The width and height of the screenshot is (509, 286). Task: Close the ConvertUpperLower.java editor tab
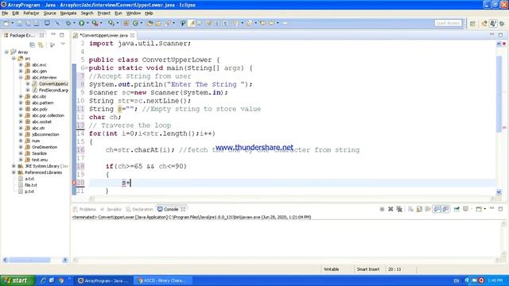(x=133, y=35)
